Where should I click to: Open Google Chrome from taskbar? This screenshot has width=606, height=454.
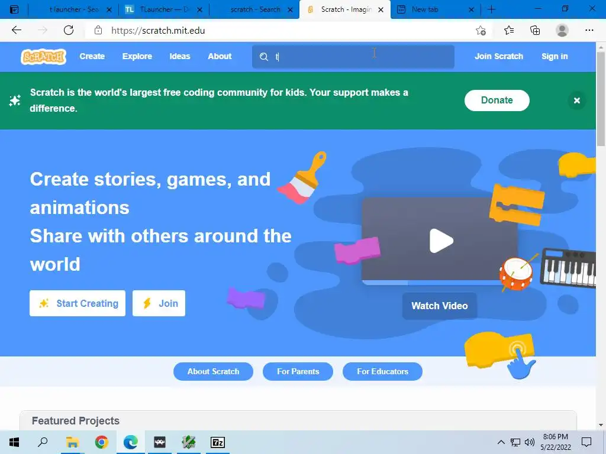[x=101, y=442]
